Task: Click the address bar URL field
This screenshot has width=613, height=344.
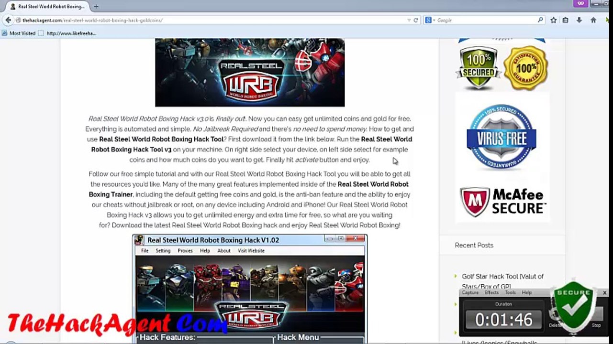Action: (x=211, y=20)
